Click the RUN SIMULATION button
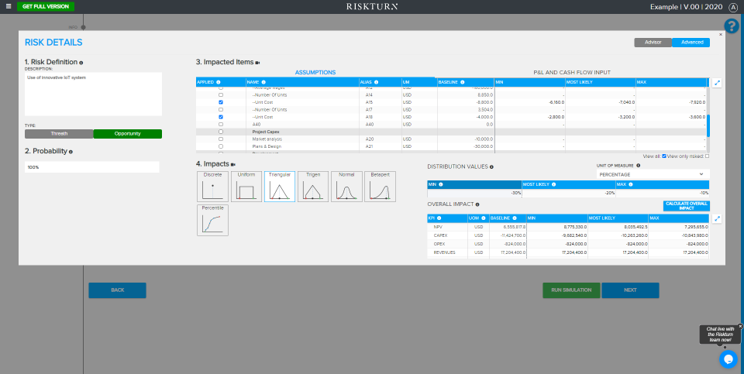This screenshot has height=374, width=744. point(571,290)
